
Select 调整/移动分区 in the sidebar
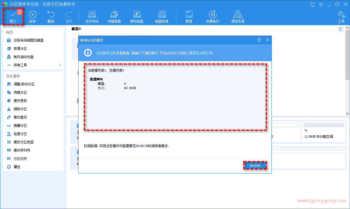[x=24, y=84]
